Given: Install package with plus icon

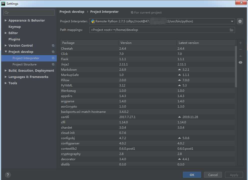Looking at the screenshot, I should tap(240, 43).
